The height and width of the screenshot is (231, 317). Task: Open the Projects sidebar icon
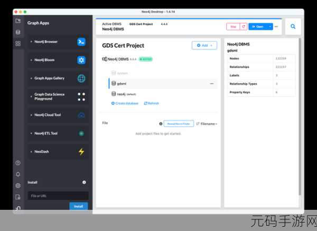(18, 21)
